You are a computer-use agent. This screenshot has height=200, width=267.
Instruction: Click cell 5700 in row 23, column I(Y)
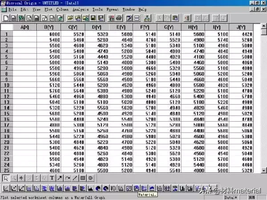click(x=217, y=159)
